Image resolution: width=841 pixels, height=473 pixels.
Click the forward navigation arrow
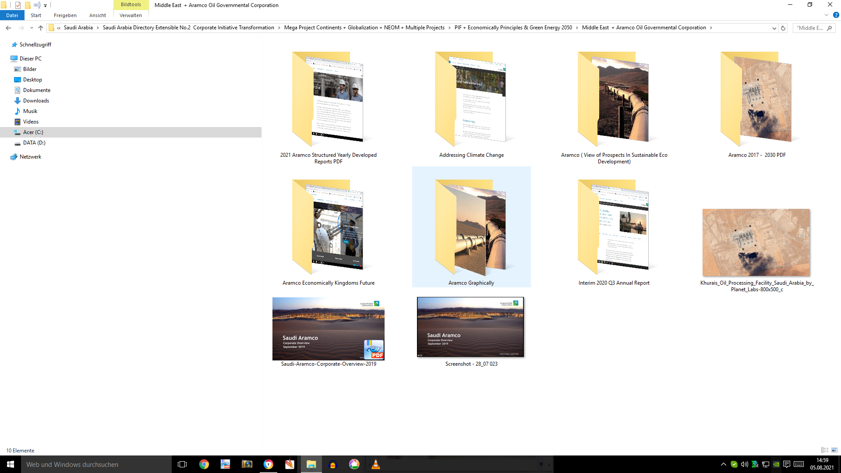(21, 28)
